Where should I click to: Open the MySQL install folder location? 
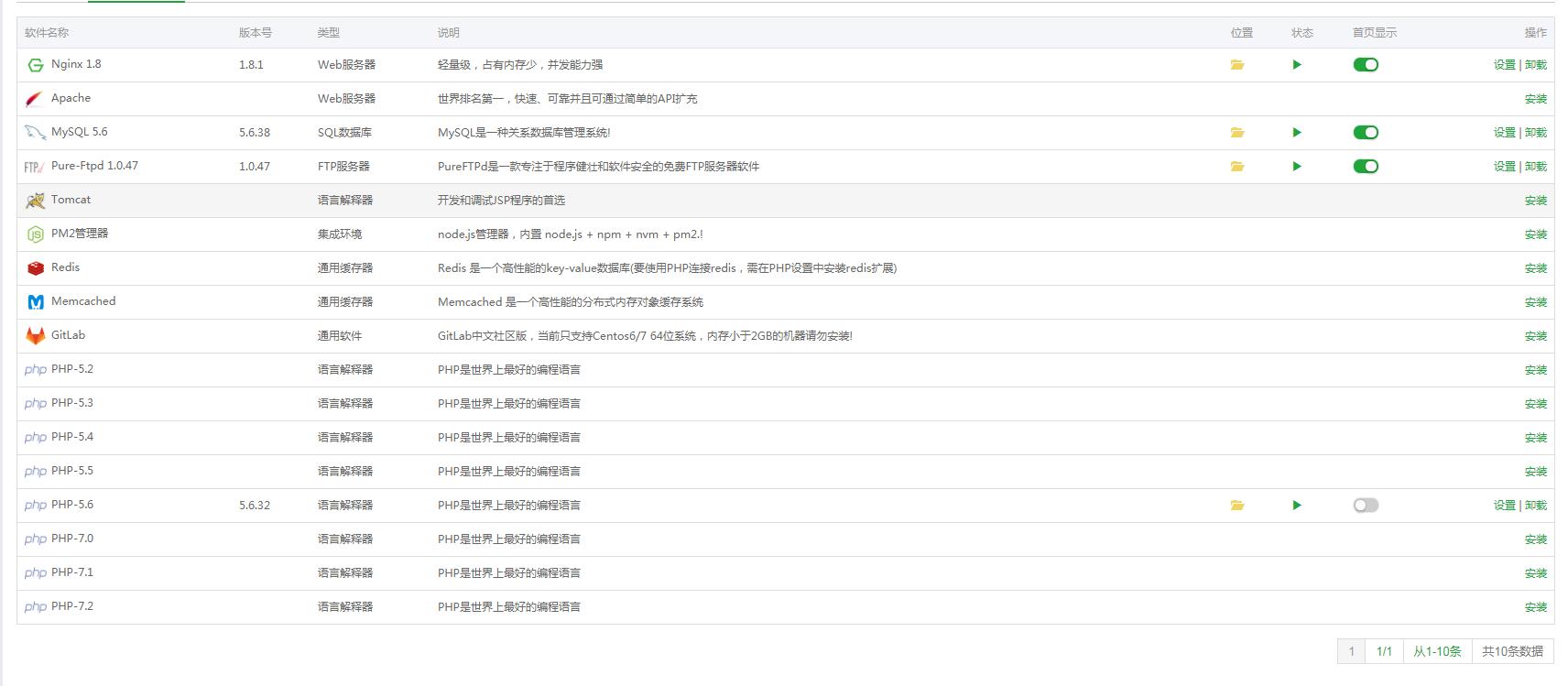coord(1237,133)
